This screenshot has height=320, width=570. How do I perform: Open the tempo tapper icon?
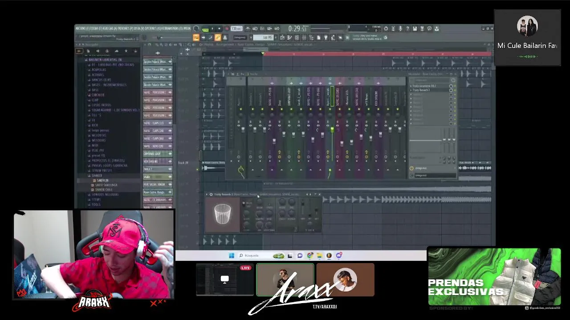(x=333, y=37)
